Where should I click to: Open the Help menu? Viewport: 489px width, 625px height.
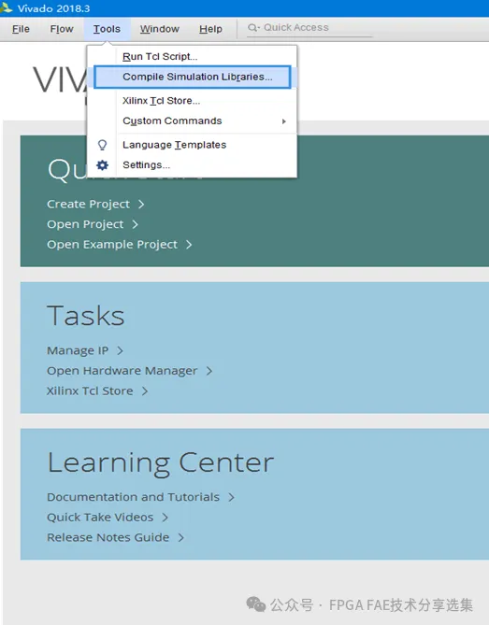210,29
